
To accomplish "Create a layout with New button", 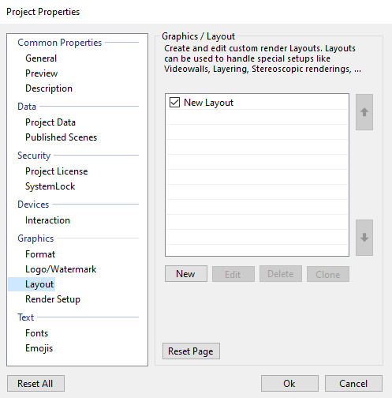I will click(x=186, y=274).
